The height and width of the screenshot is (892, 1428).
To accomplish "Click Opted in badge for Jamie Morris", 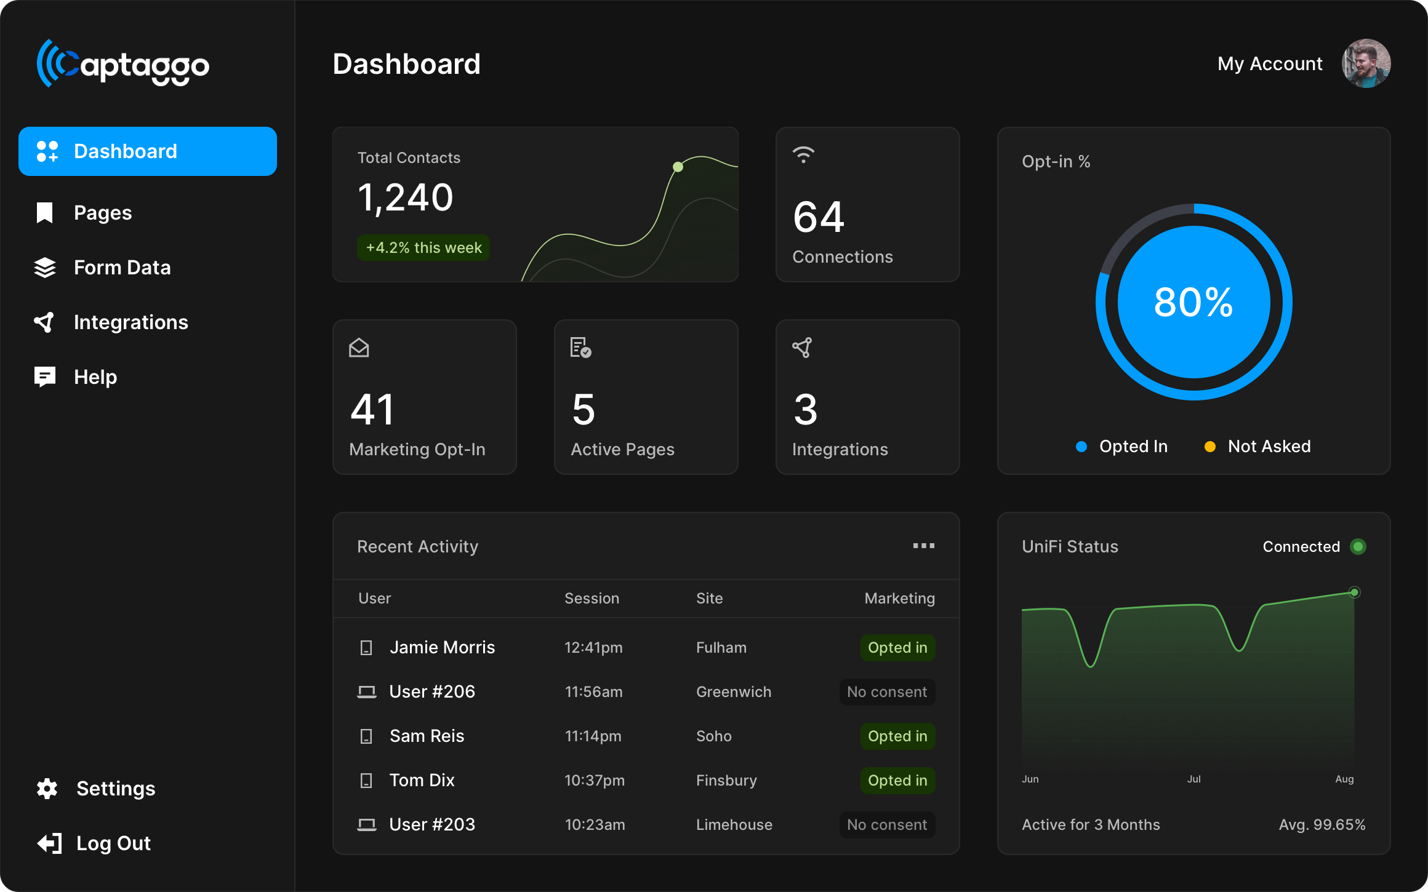I will pyautogui.click(x=897, y=648).
